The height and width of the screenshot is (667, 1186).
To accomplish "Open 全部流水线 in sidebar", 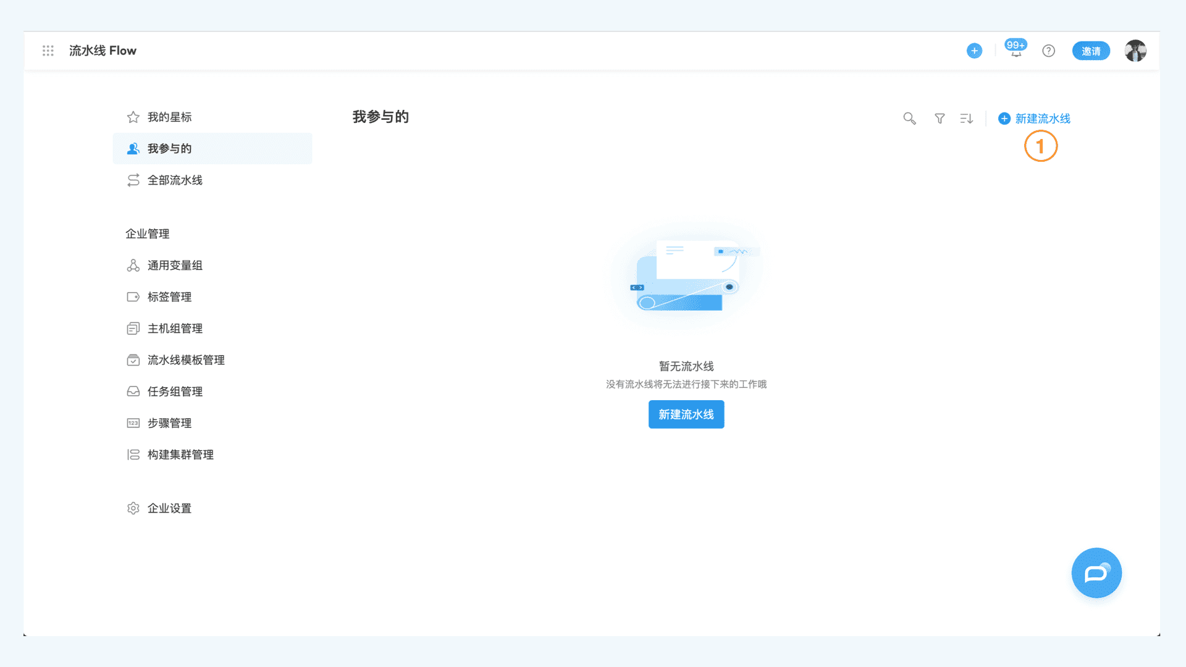I will coord(174,180).
